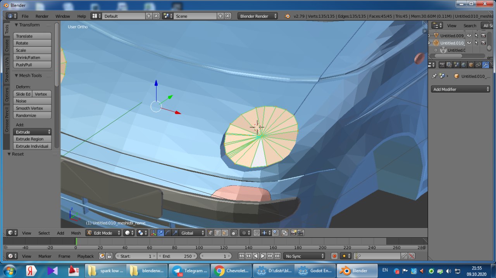Select vertex select mode icon
Viewport: 496px width, 278px height.
[211, 233]
